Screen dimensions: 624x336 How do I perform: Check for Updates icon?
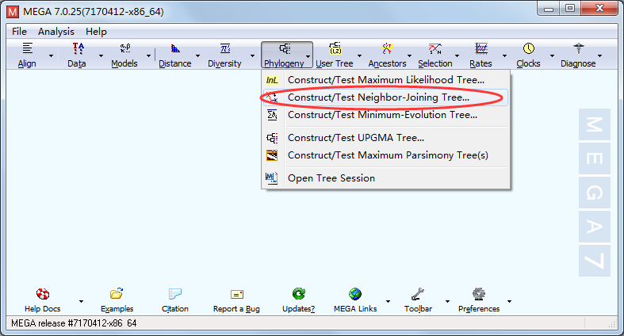[299, 294]
